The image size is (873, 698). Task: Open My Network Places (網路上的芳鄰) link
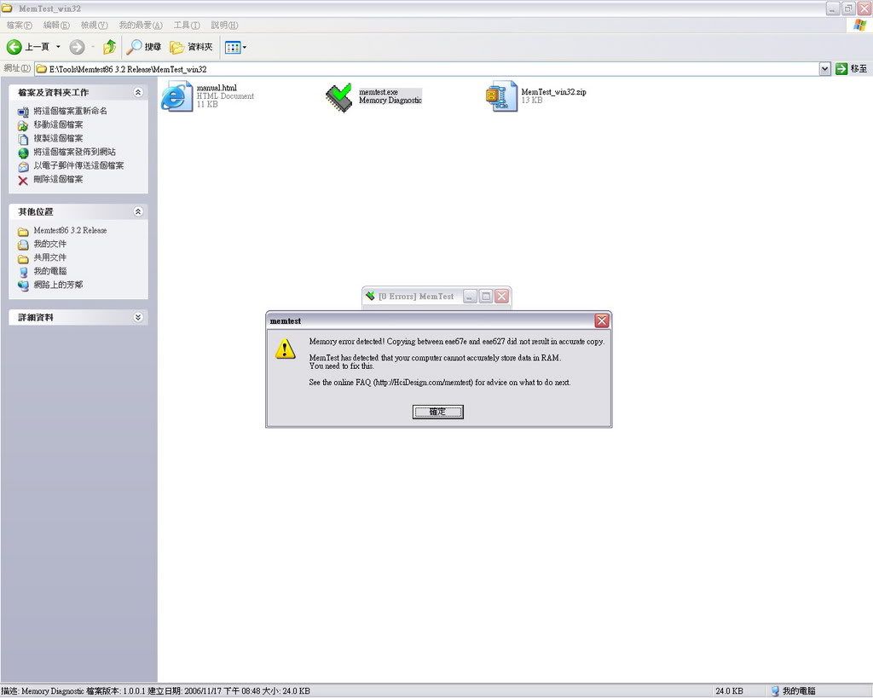point(58,285)
